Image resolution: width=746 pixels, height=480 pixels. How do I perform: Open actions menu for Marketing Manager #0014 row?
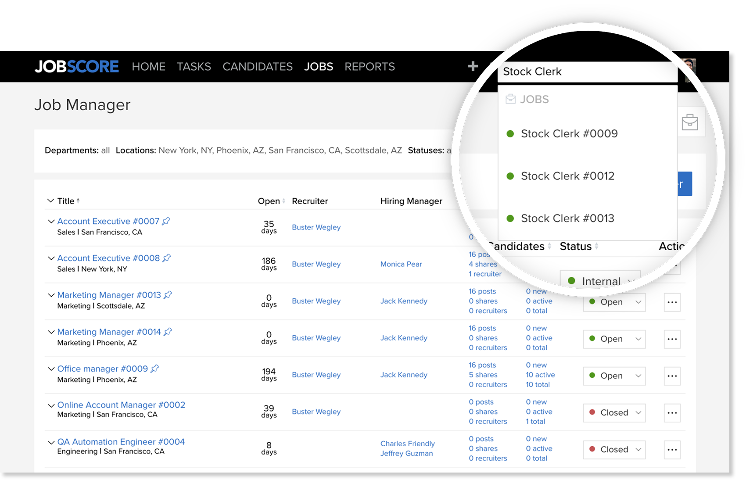tap(672, 339)
